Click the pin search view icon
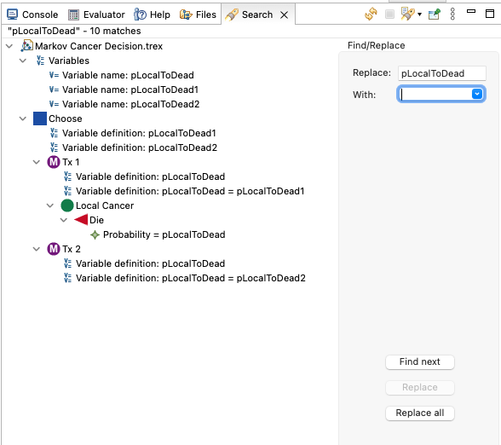 435,14
